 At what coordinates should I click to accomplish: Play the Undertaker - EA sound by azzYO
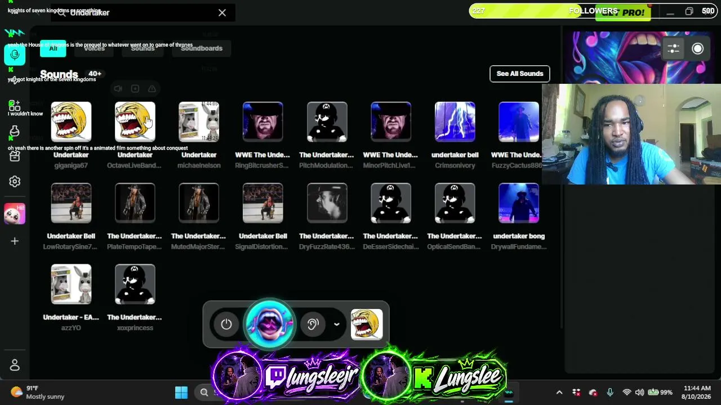tap(71, 284)
